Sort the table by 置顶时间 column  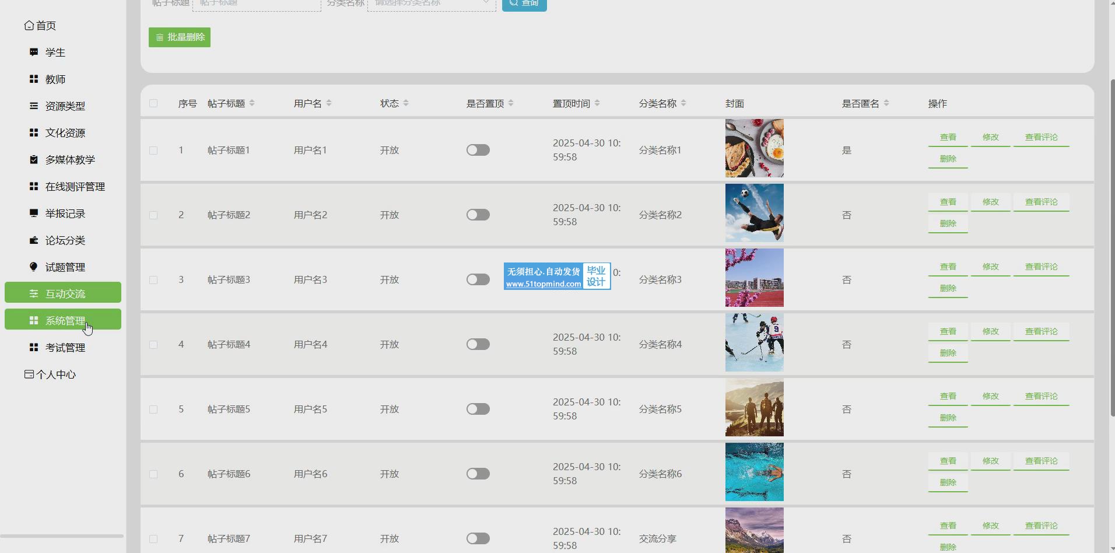click(x=597, y=103)
